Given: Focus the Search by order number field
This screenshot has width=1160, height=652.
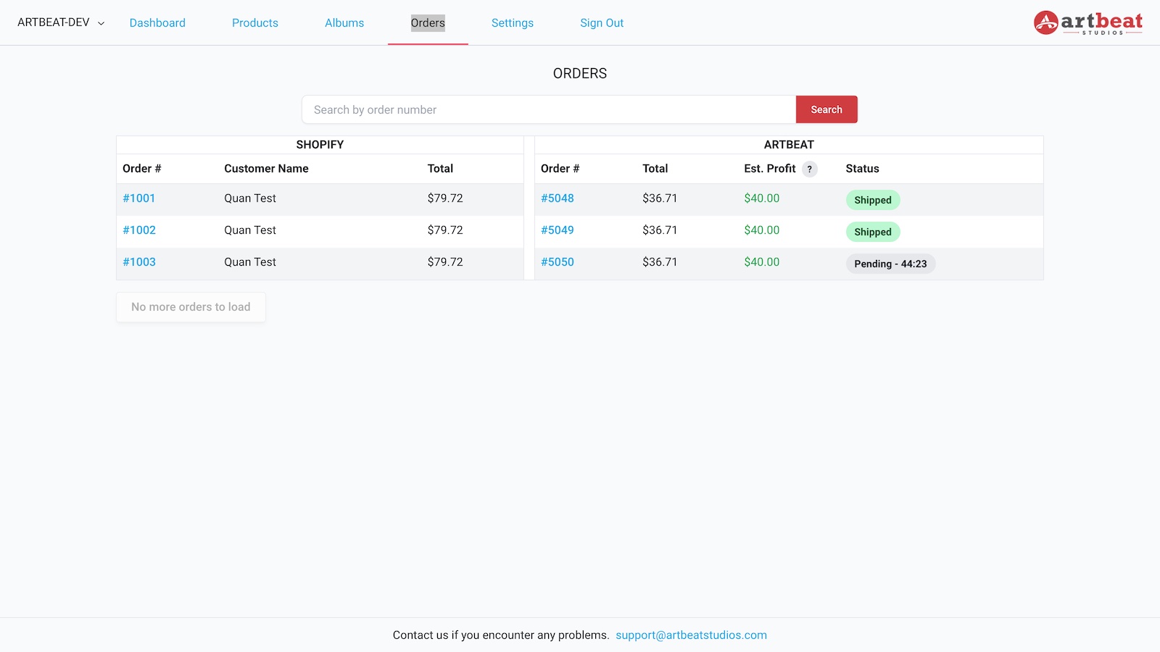Looking at the screenshot, I should (549, 109).
